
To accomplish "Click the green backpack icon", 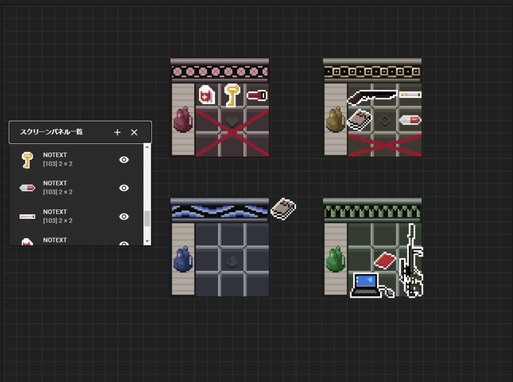I will [x=336, y=259].
